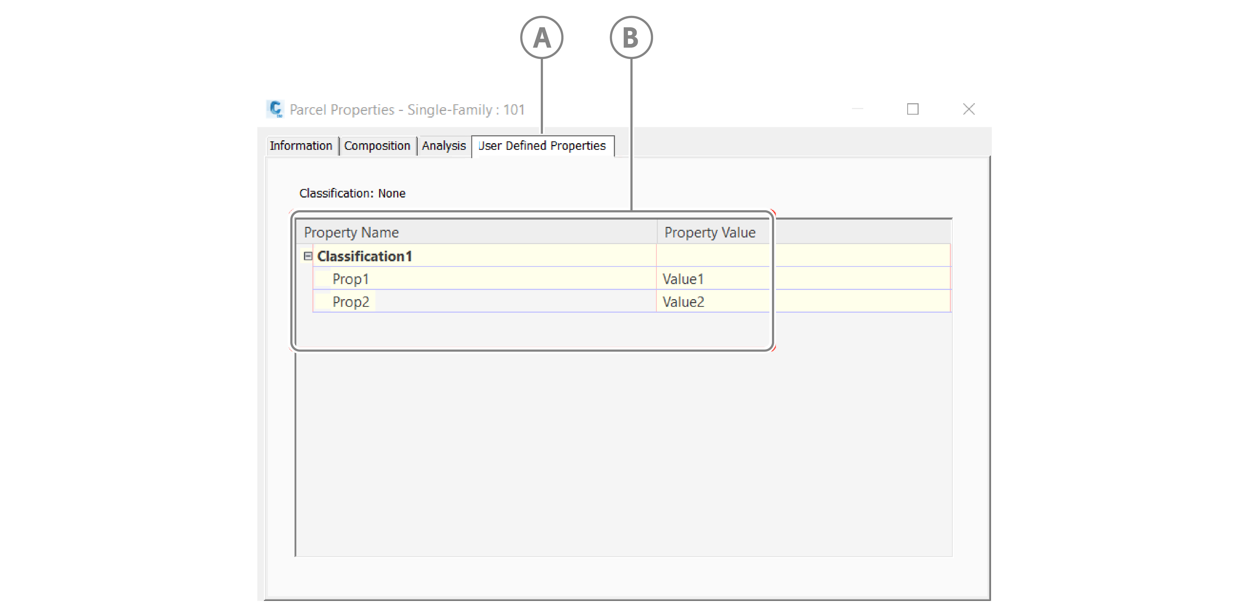
Task: Click callout marker A
Action: 542,37
